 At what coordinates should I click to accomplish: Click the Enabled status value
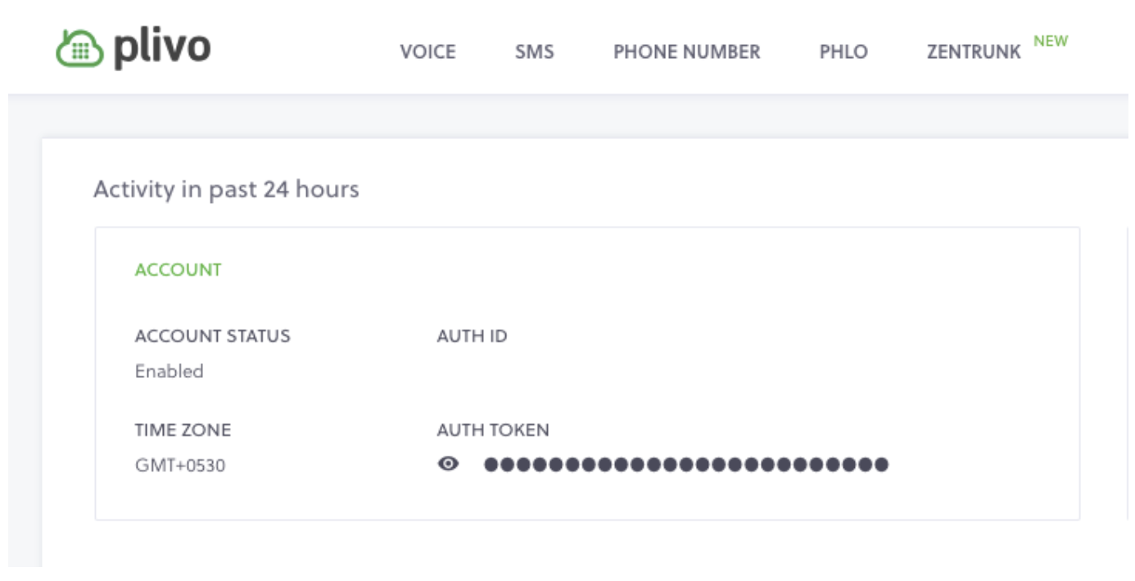point(170,371)
